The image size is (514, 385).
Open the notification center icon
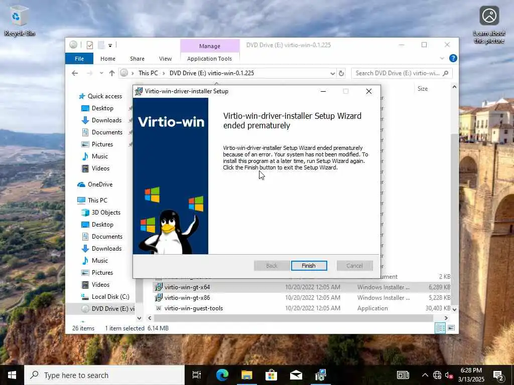click(x=498, y=375)
